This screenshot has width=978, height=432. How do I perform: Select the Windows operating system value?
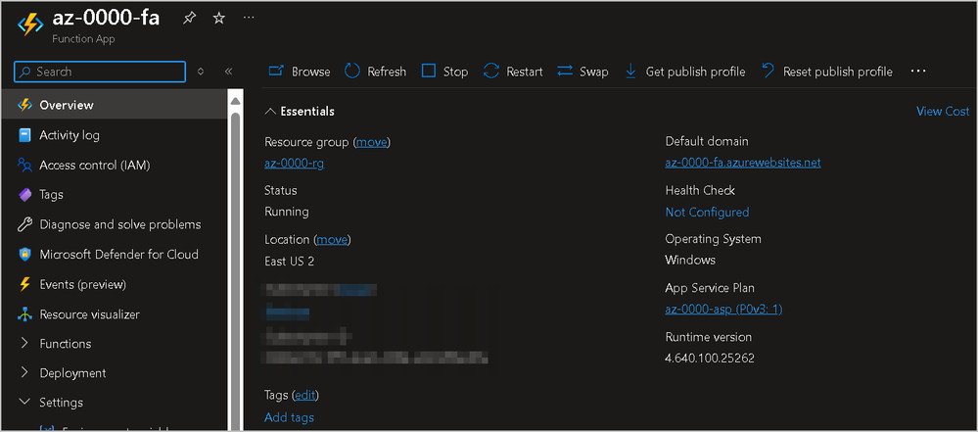coord(690,260)
